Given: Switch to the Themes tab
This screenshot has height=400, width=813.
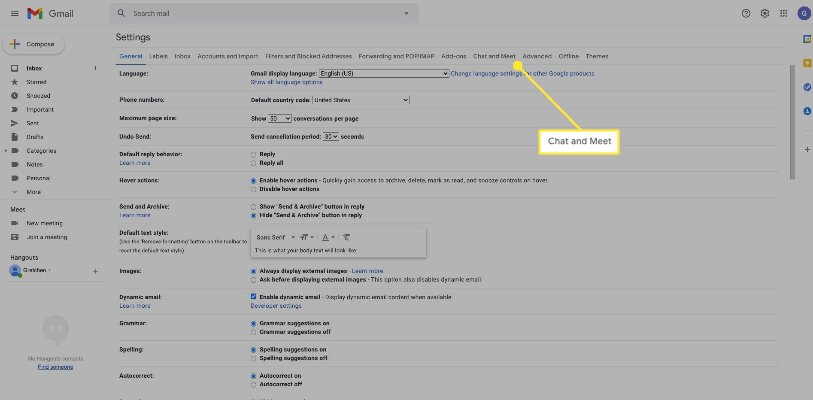Looking at the screenshot, I should [597, 56].
